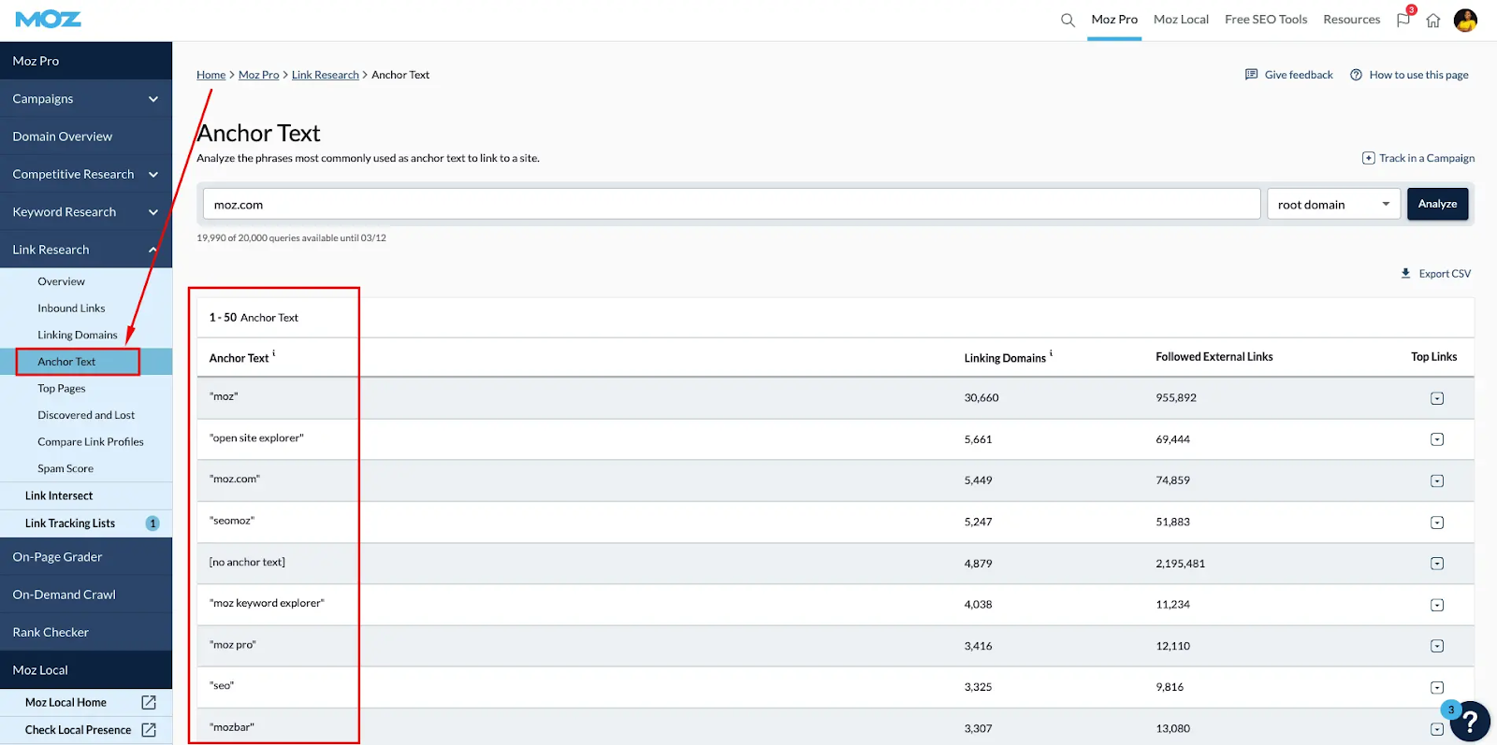Click the home icon in top bar

(1433, 21)
